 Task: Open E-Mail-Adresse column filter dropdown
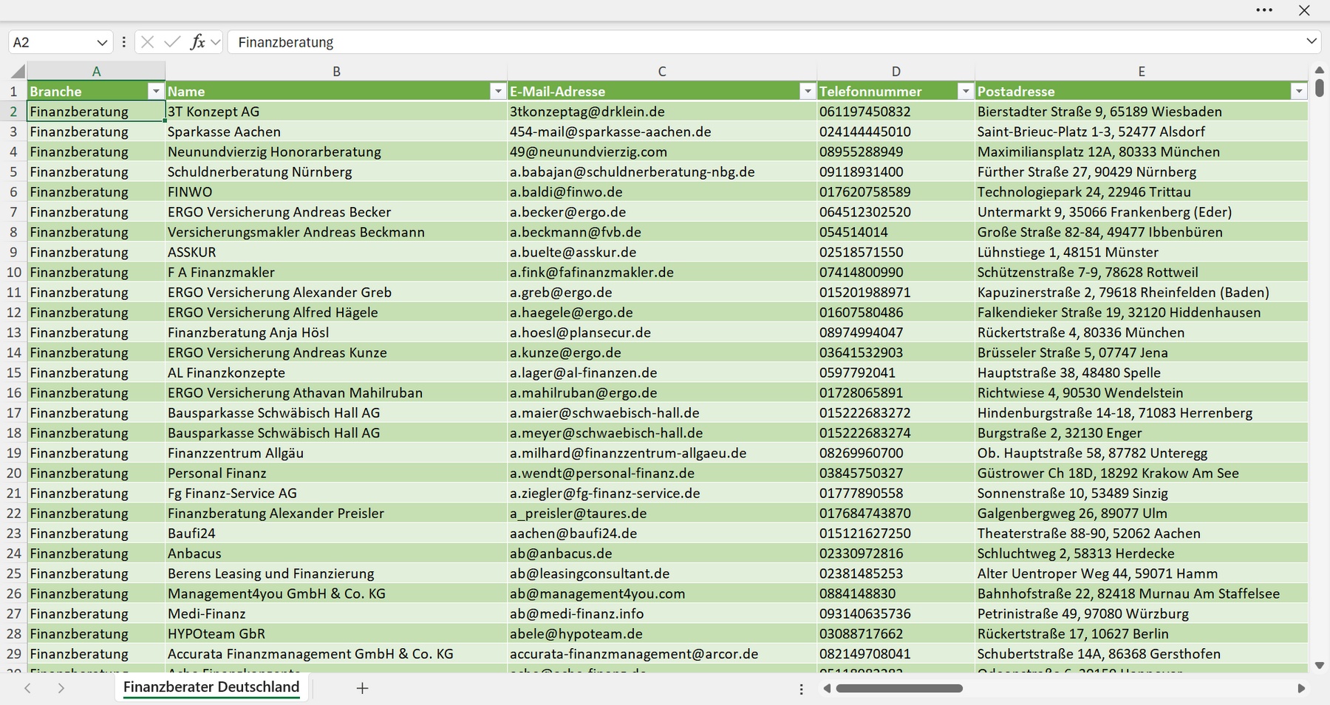(x=808, y=92)
